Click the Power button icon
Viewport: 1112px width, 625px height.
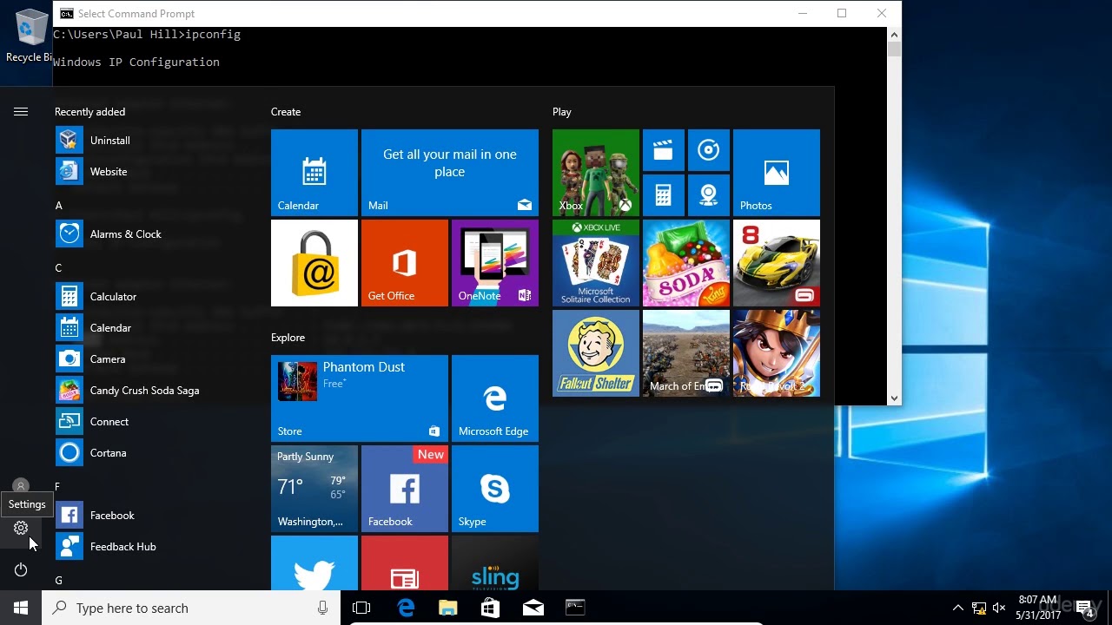(x=21, y=569)
